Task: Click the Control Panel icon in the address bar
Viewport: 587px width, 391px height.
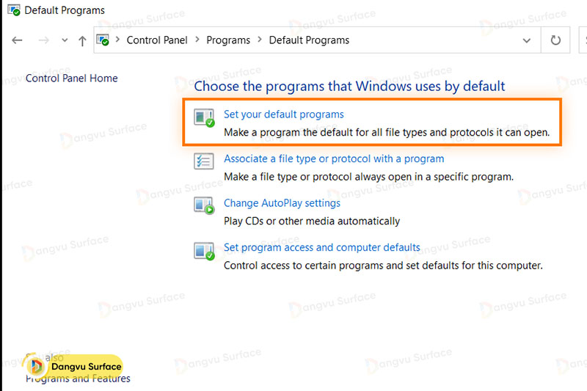Action: 103,40
